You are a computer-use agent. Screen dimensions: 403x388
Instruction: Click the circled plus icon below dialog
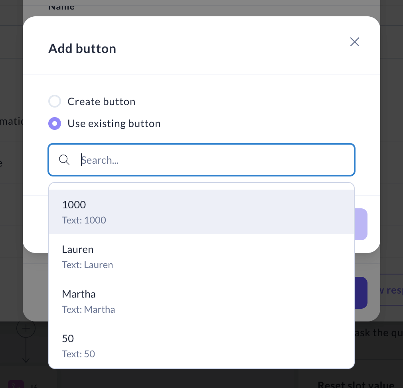(x=26, y=329)
